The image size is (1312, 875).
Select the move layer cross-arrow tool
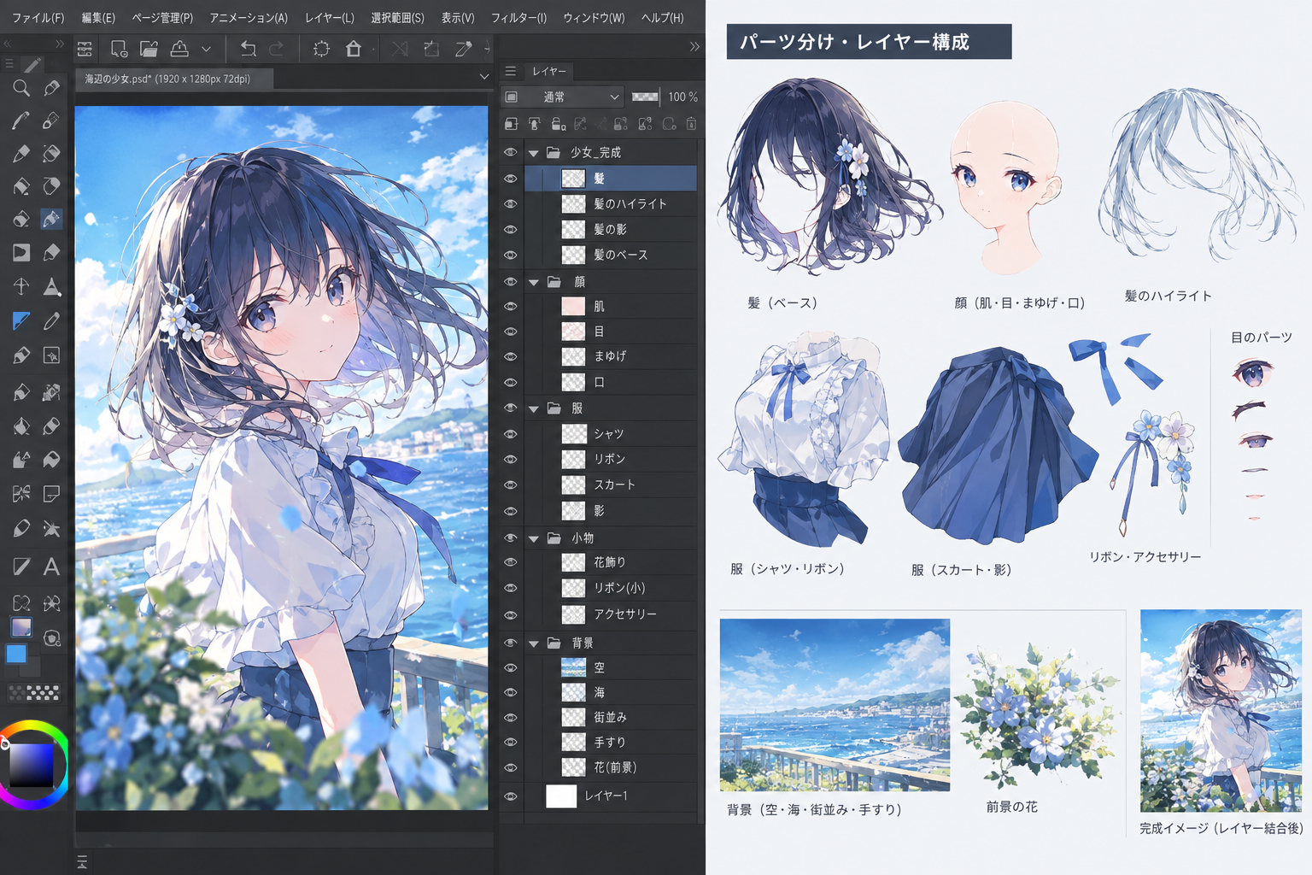(21, 286)
